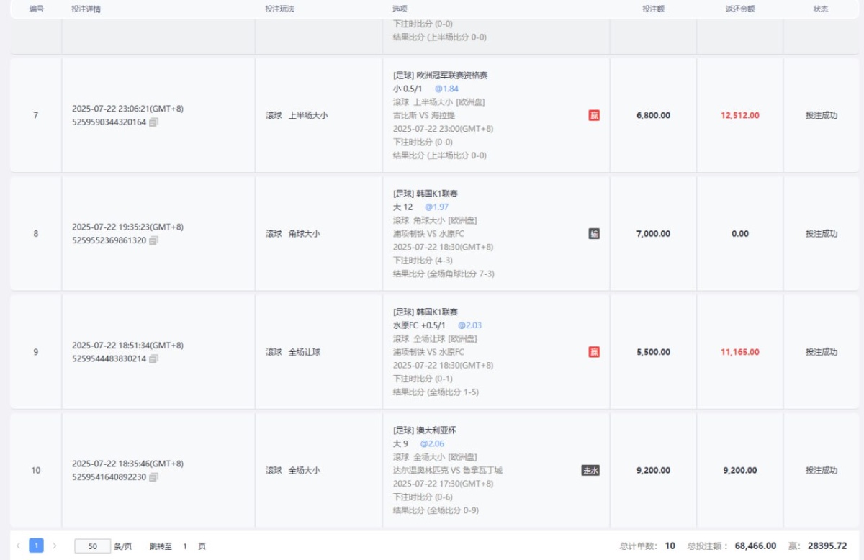This screenshot has height=560, width=864.
Task: Go to the previous page arrow
Action: [19, 546]
